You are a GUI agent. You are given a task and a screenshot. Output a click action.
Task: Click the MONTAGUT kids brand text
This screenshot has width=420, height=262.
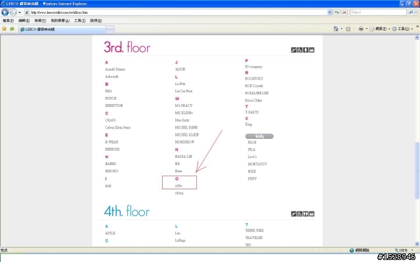coord(257,164)
